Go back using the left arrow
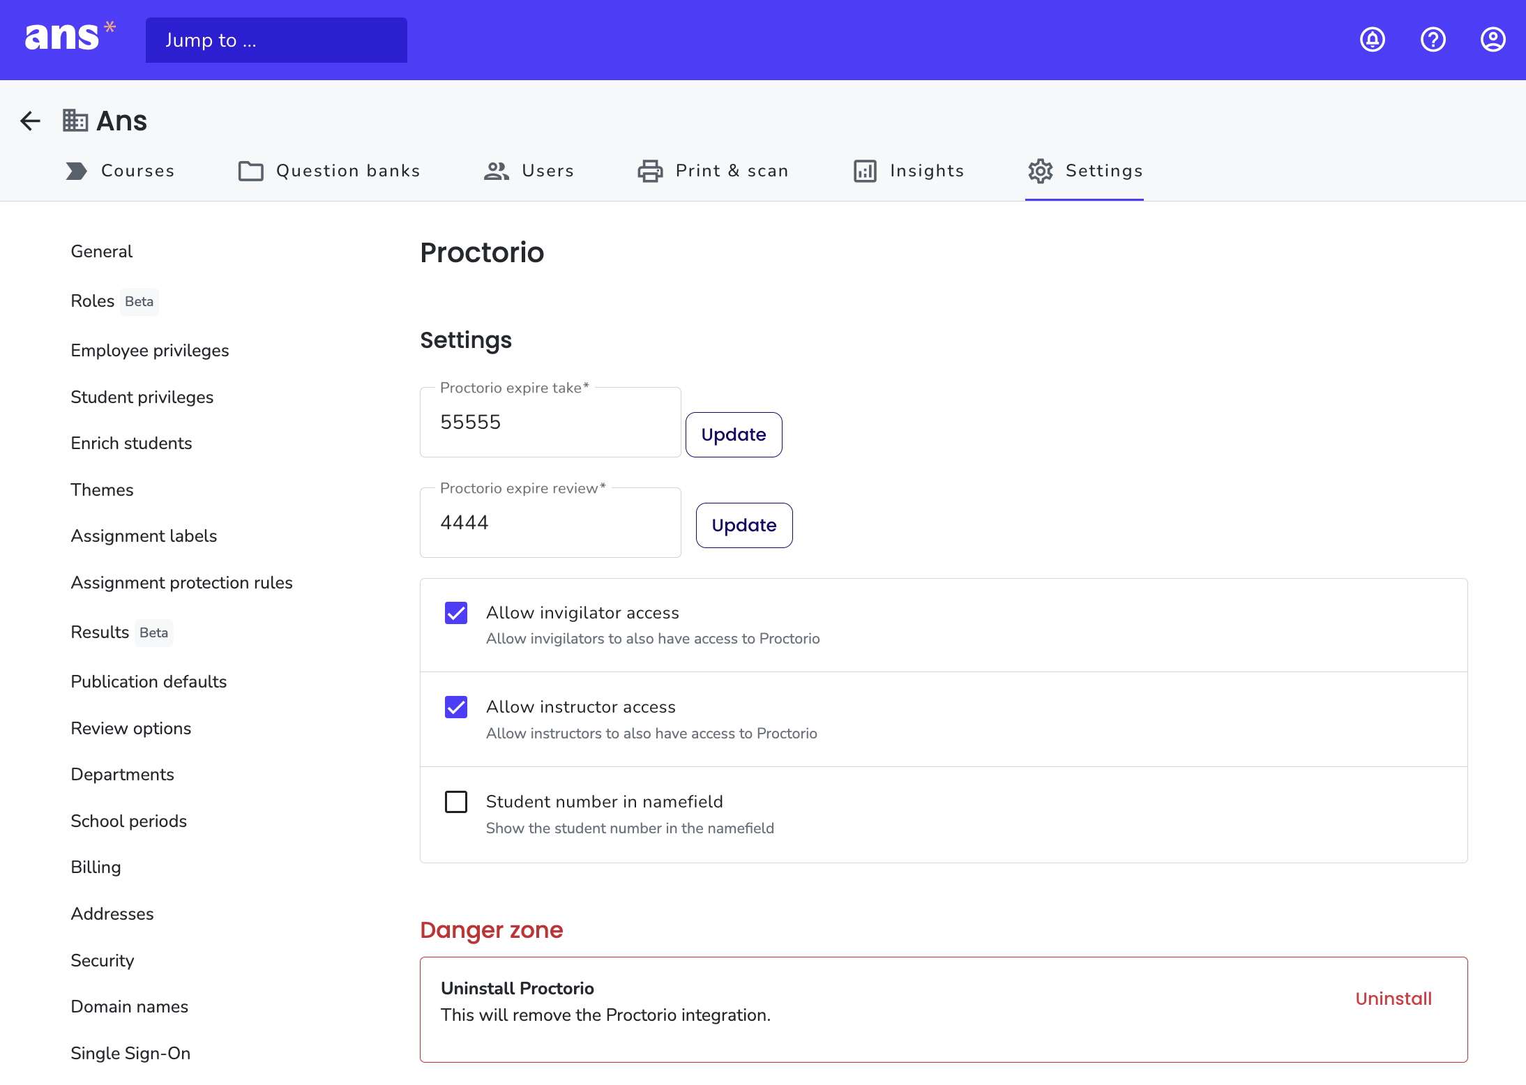This screenshot has width=1526, height=1085. point(30,121)
